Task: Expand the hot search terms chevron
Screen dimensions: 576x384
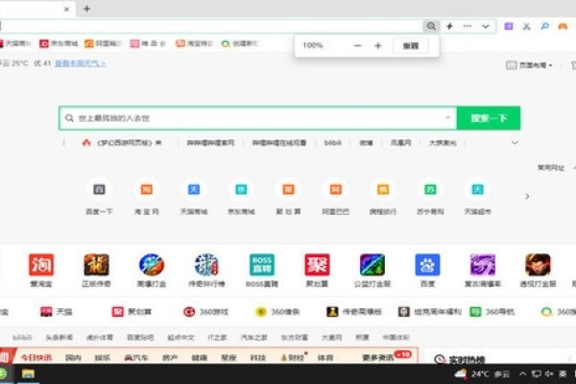Action: [515, 143]
